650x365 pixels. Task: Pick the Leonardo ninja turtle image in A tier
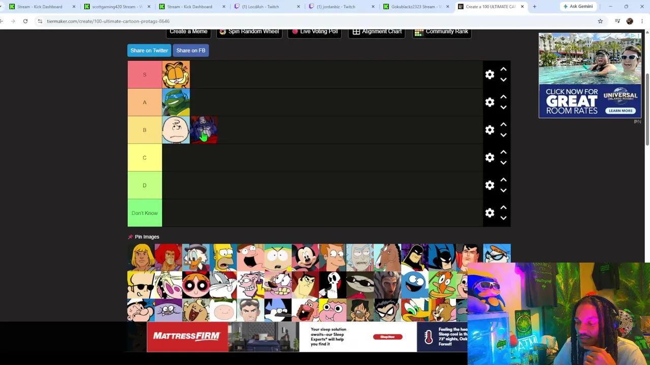pyautogui.click(x=176, y=102)
